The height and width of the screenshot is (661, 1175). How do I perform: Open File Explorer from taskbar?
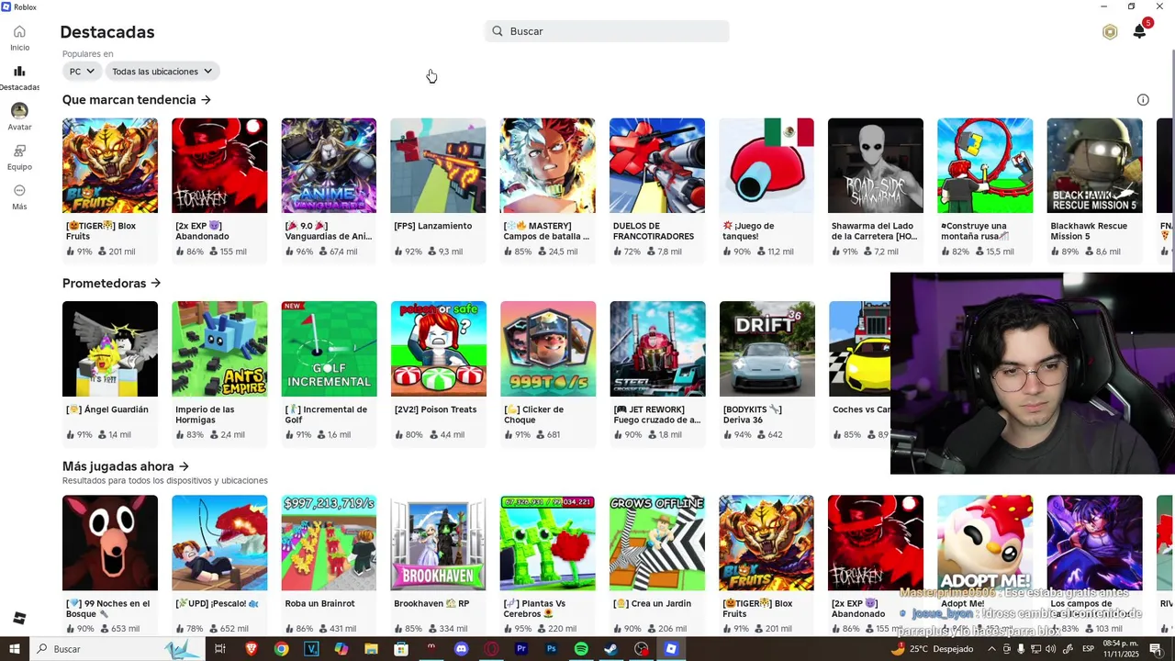[371, 649]
